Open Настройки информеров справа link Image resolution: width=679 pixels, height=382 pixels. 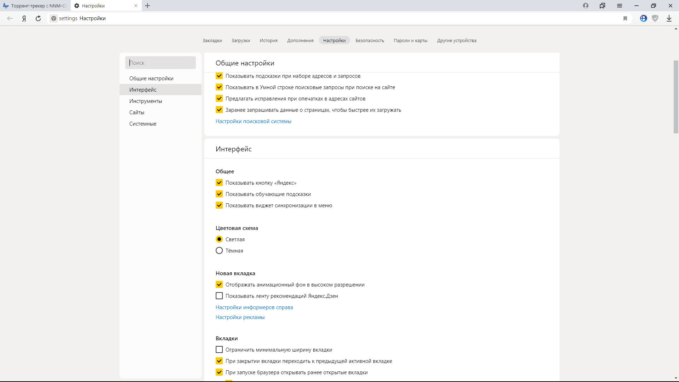click(254, 307)
